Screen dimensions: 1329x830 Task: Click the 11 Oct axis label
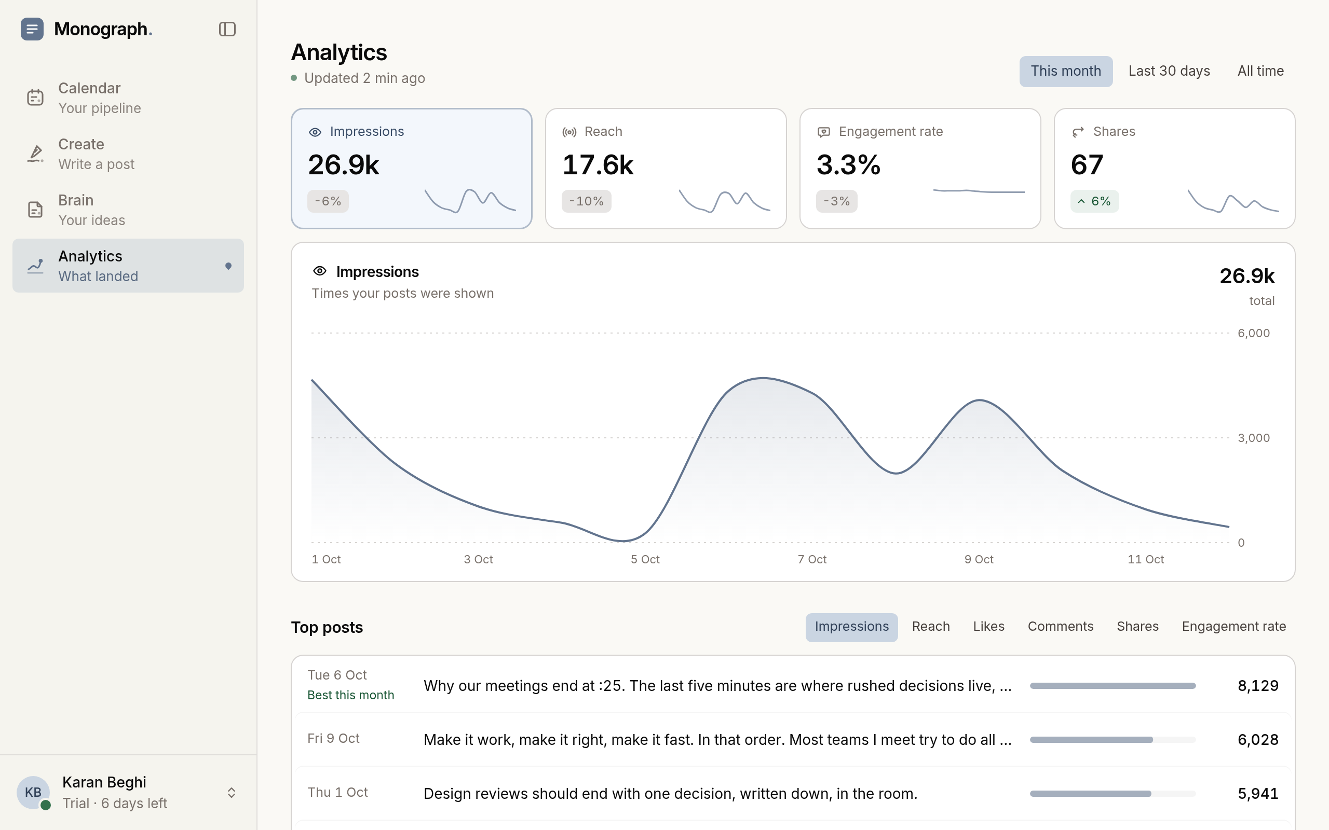point(1146,559)
